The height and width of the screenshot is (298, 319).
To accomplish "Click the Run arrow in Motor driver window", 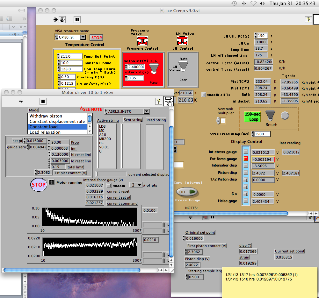I will (21, 101).
